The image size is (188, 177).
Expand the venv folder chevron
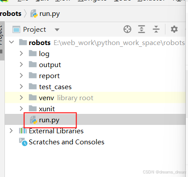coord(21,98)
